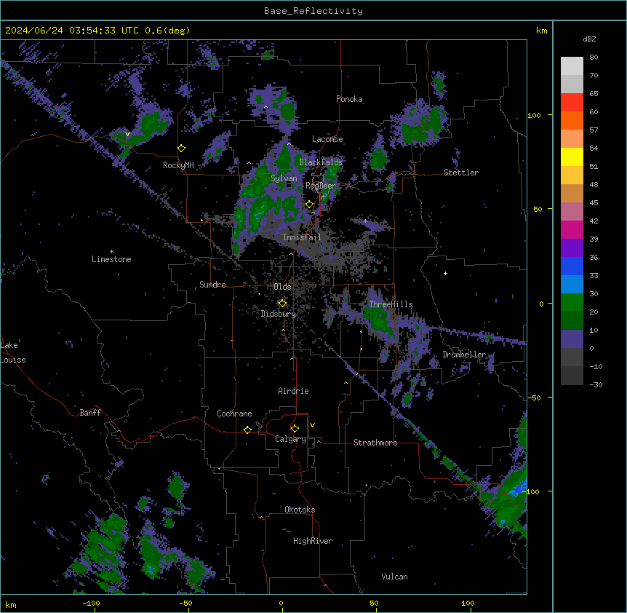
Task: Select the green 30 dBZ legend color
Action: (572, 303)
